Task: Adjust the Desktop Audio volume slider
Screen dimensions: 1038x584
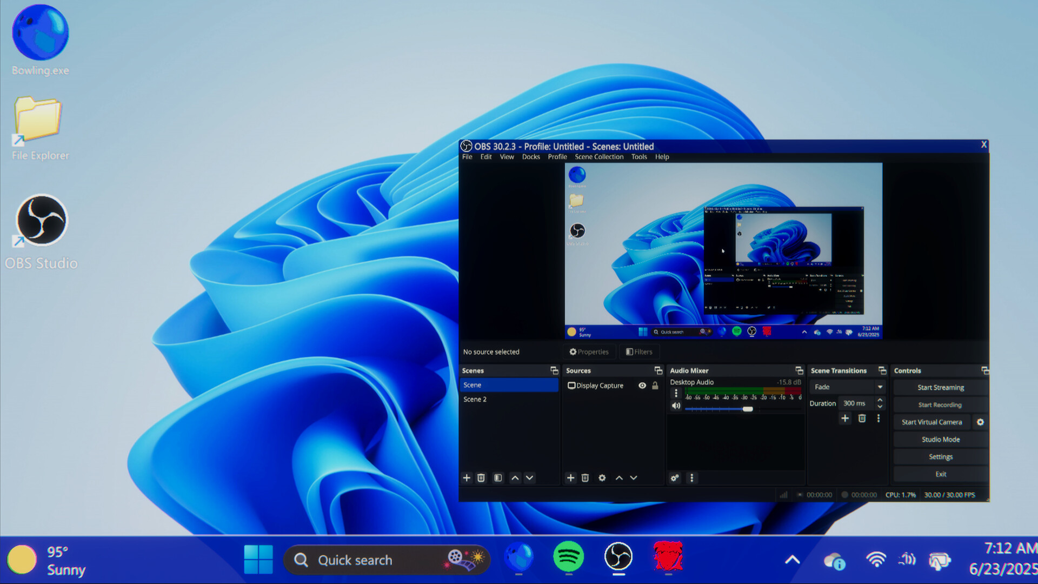Action: pos(749,409)
